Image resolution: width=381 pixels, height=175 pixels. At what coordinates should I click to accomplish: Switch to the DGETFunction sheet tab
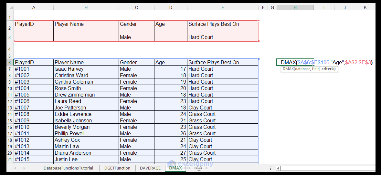pos(117,168)
